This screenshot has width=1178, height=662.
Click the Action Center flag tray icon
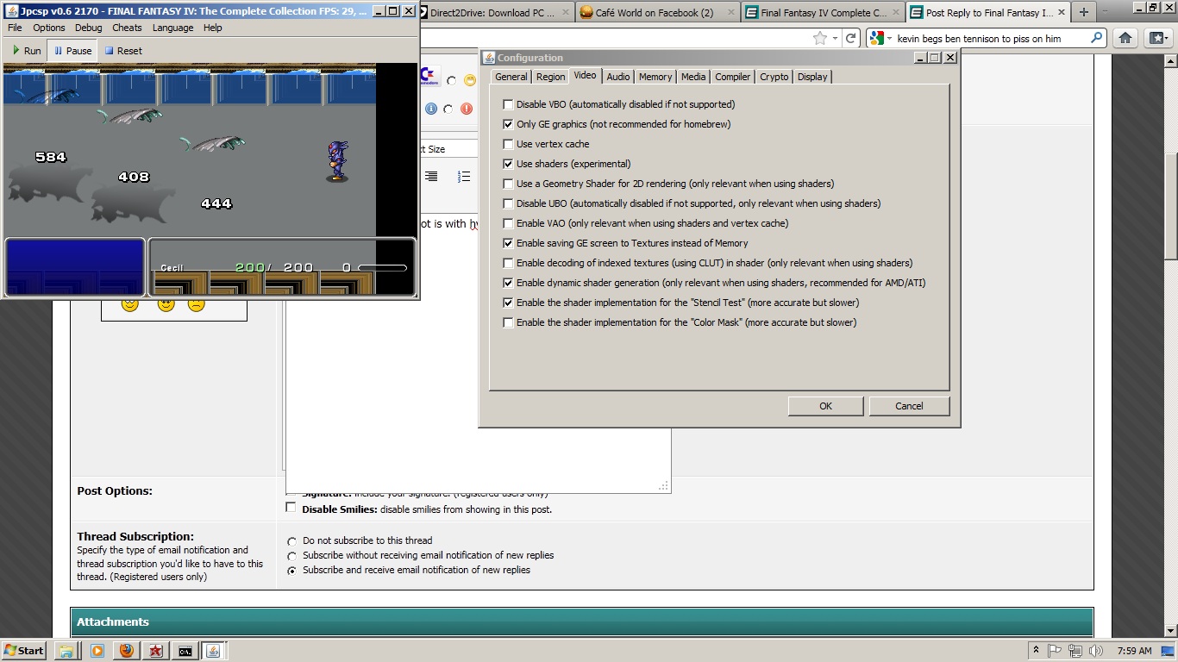pos(1054,651)
